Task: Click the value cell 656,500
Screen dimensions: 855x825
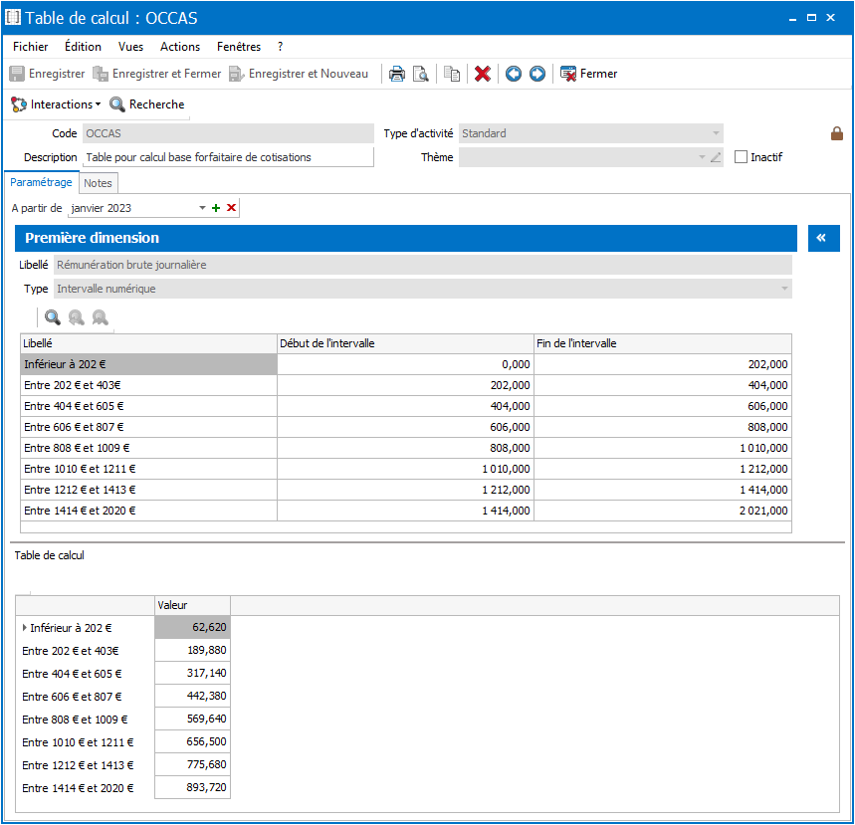Action: pos(192,741)
